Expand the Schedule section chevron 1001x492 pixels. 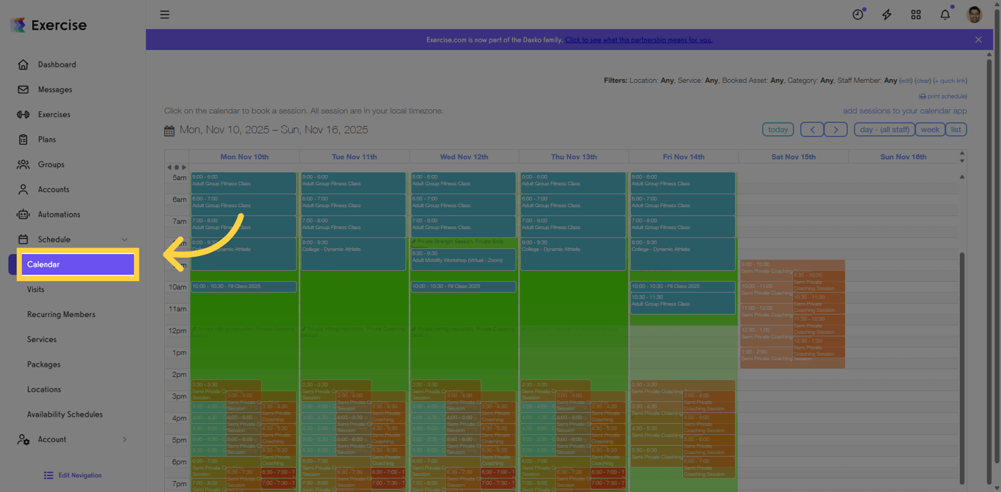124,239
